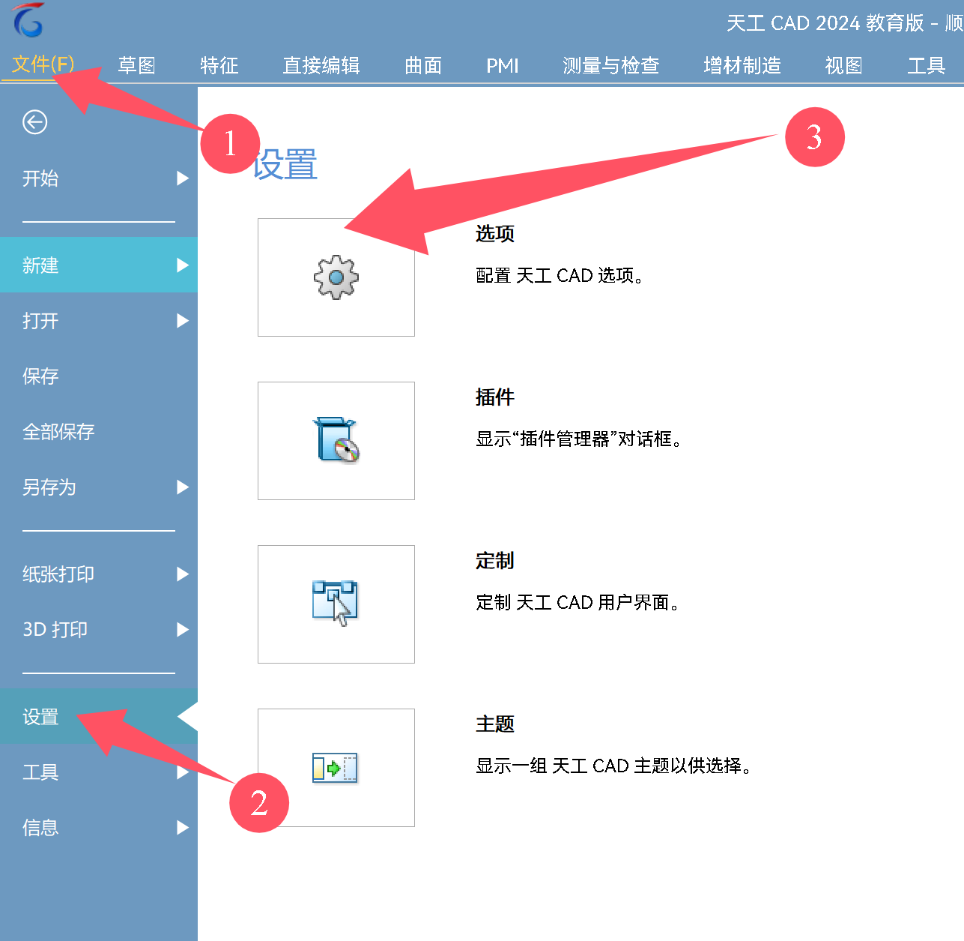Viewport: 964px width, 941px height.
Task: Select 工具 in the file sidebar menu
Action: (99, 772)
